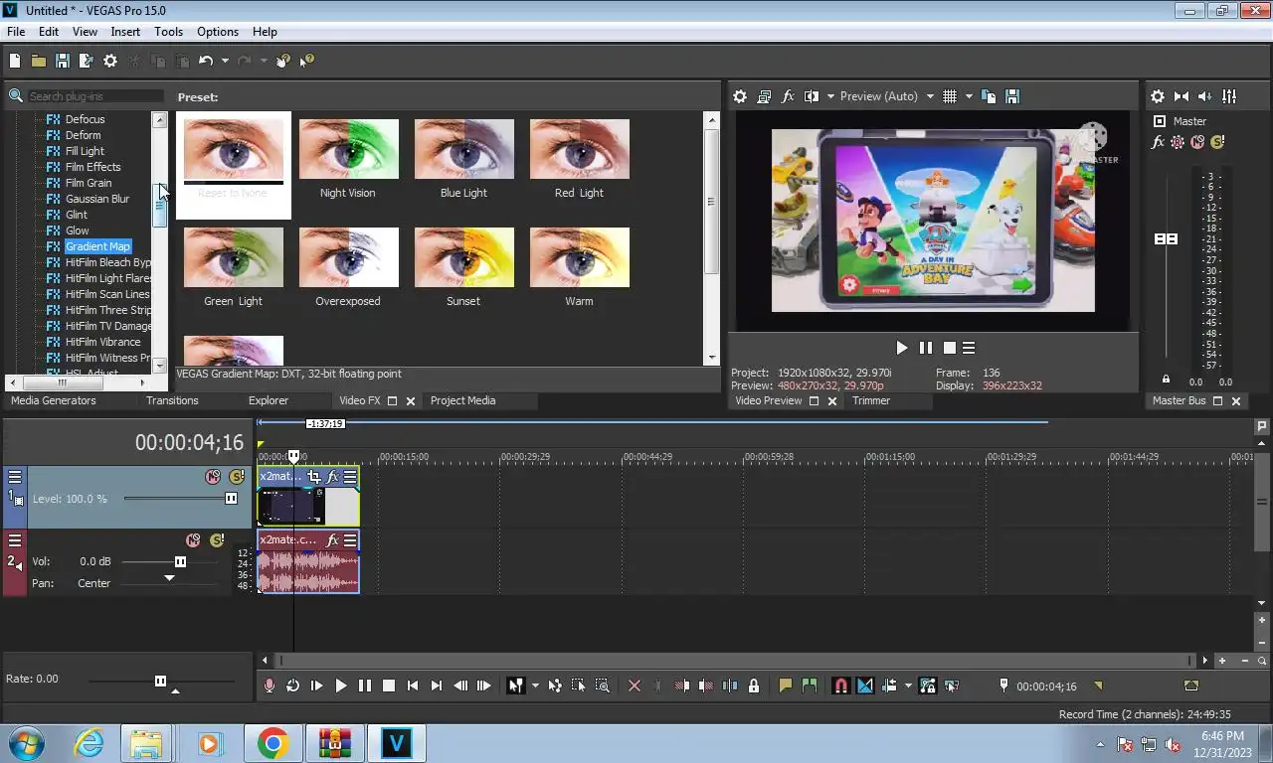
Task: Open the Tools menu
Action: [x=168, y=31]
